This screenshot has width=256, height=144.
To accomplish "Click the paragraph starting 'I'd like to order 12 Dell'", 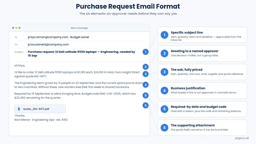I will (x=77, y=74).
